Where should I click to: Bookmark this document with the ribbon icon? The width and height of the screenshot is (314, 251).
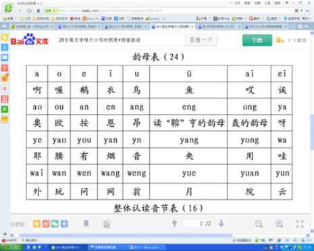click(x=86, y=223)
